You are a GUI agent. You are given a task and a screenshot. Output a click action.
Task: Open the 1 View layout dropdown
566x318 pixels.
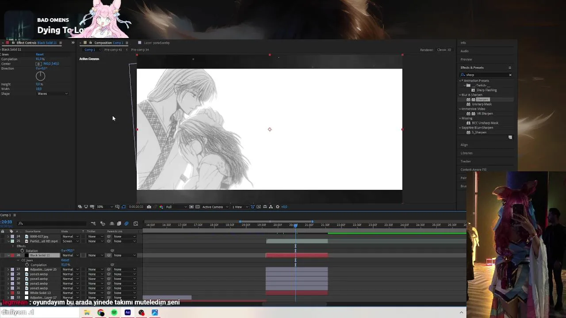pos(240,207)
